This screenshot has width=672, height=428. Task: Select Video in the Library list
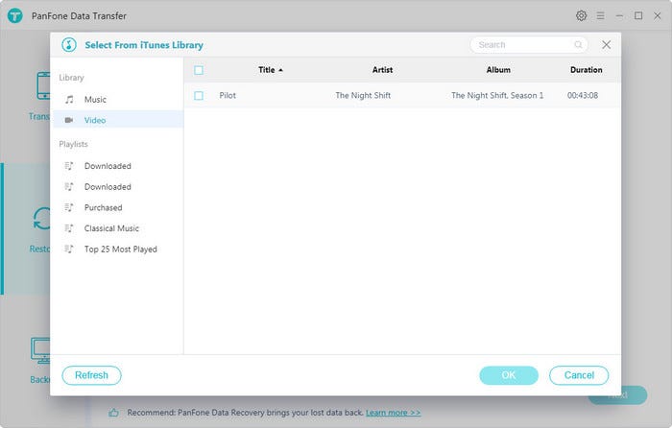click(117, 120)
